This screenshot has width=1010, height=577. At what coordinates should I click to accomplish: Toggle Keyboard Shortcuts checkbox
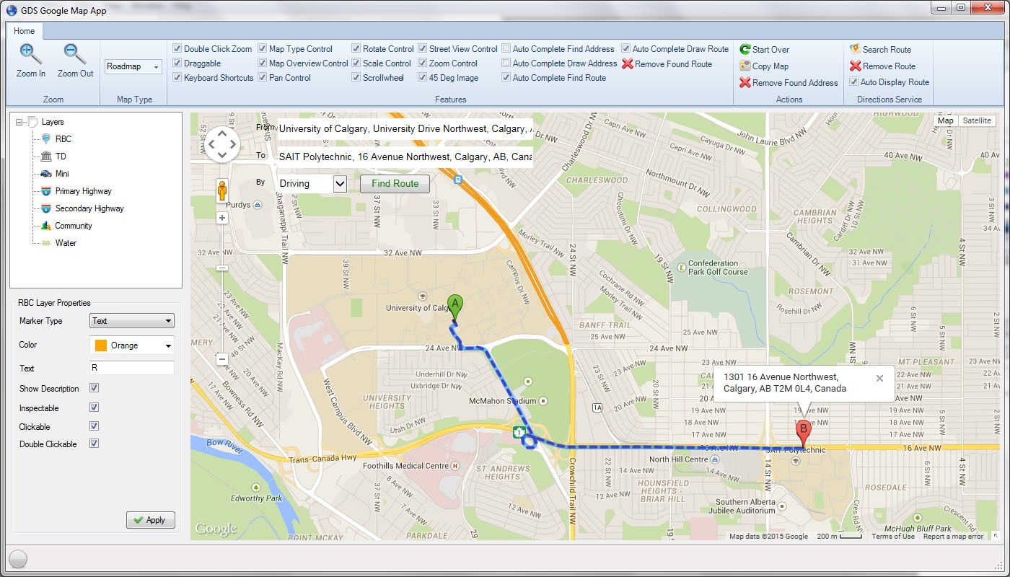coord(177,77)
